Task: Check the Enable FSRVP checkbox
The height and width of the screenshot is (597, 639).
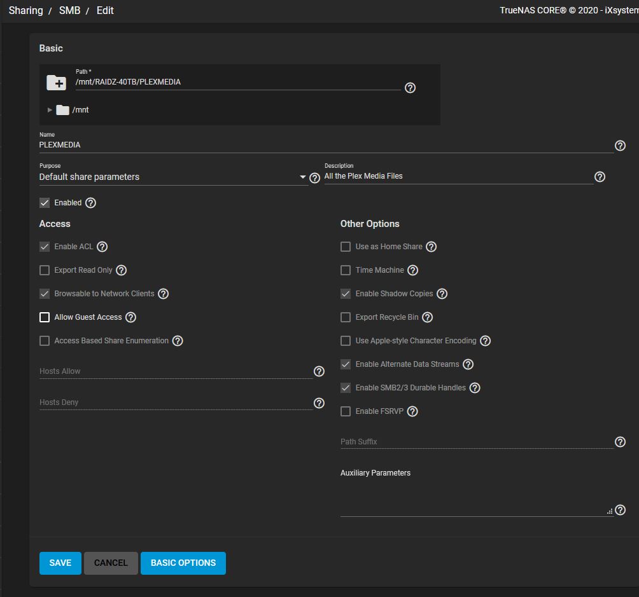Action: point(346,411)
